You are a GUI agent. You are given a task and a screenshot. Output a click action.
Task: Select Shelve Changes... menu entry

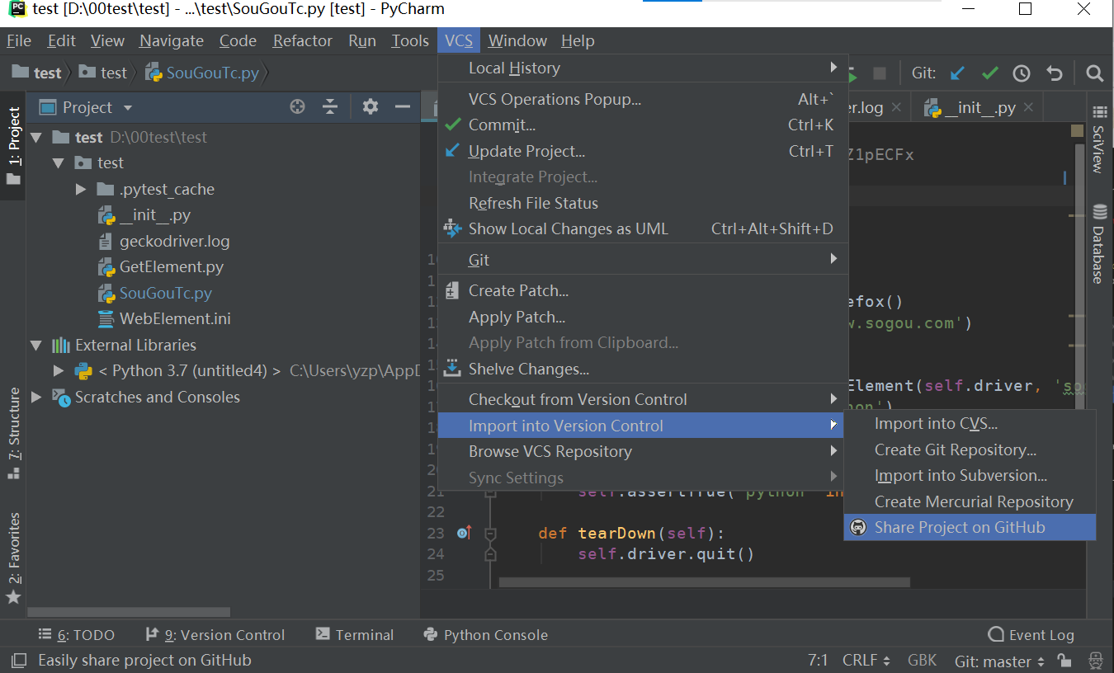(x=643, y=369)
